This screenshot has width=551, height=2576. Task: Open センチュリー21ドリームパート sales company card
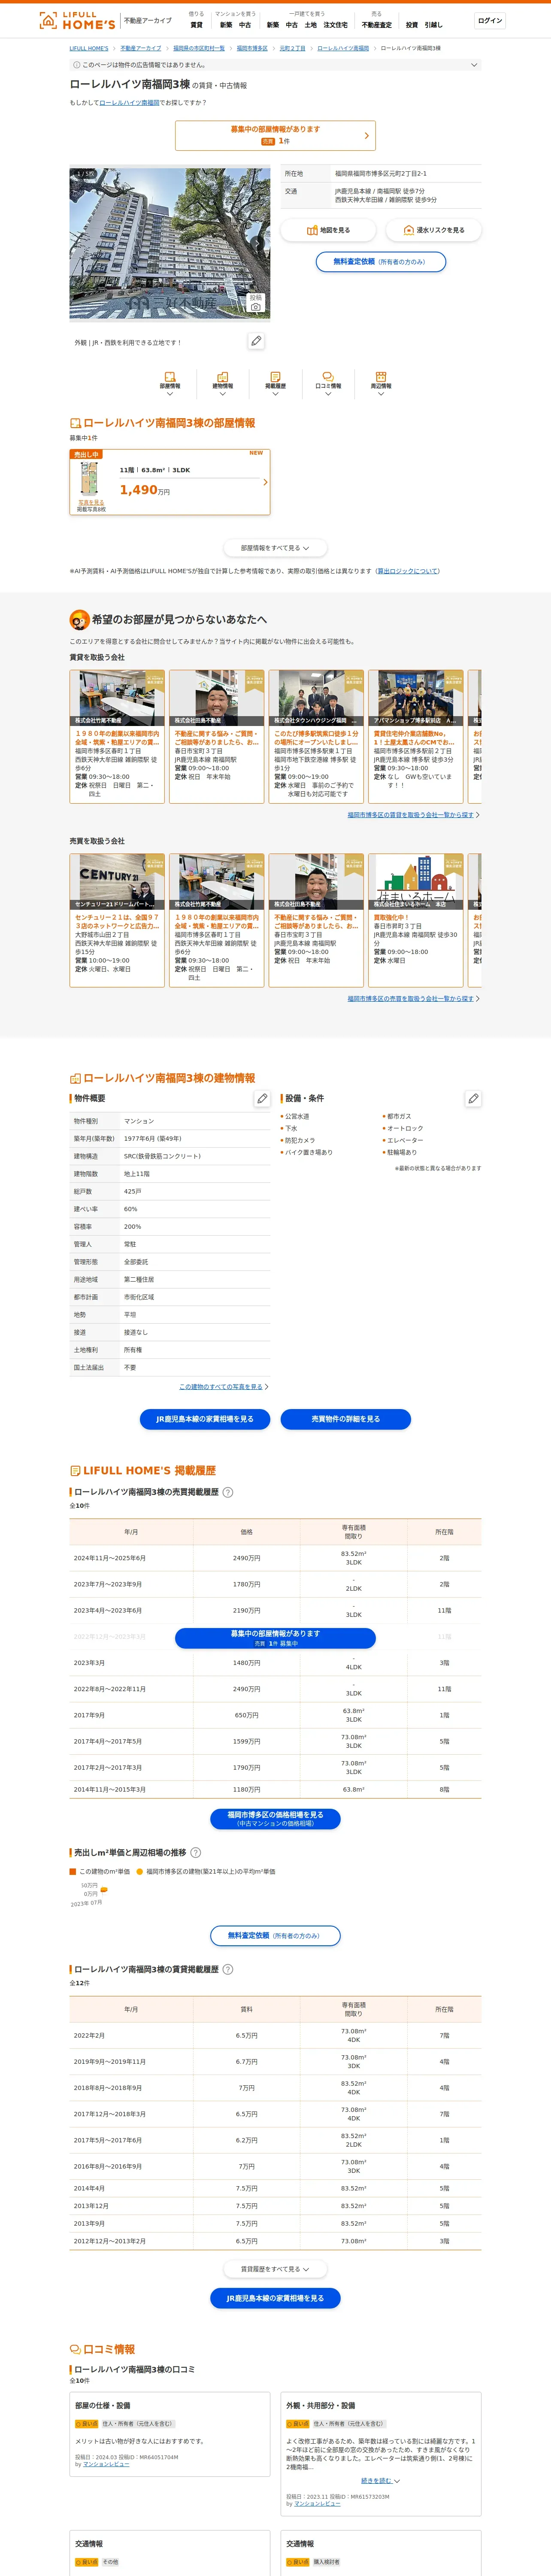click(x=117, y=920)
